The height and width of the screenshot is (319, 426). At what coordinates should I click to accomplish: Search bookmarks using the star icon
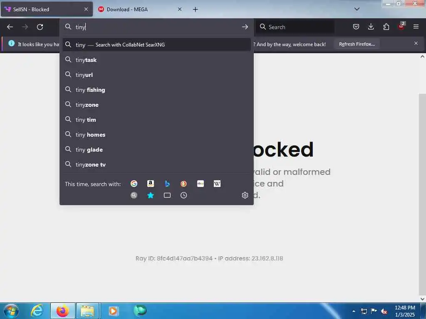(x=151, y=195)
